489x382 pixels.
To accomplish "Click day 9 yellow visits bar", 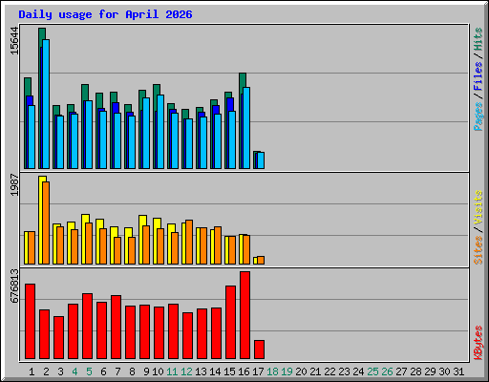I will click(140, 240).
